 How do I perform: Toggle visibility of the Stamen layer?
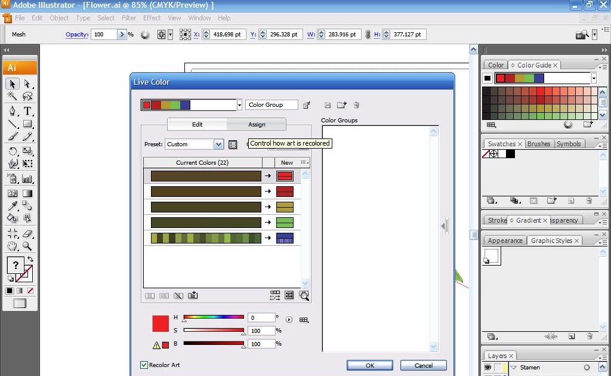point(487,368)
